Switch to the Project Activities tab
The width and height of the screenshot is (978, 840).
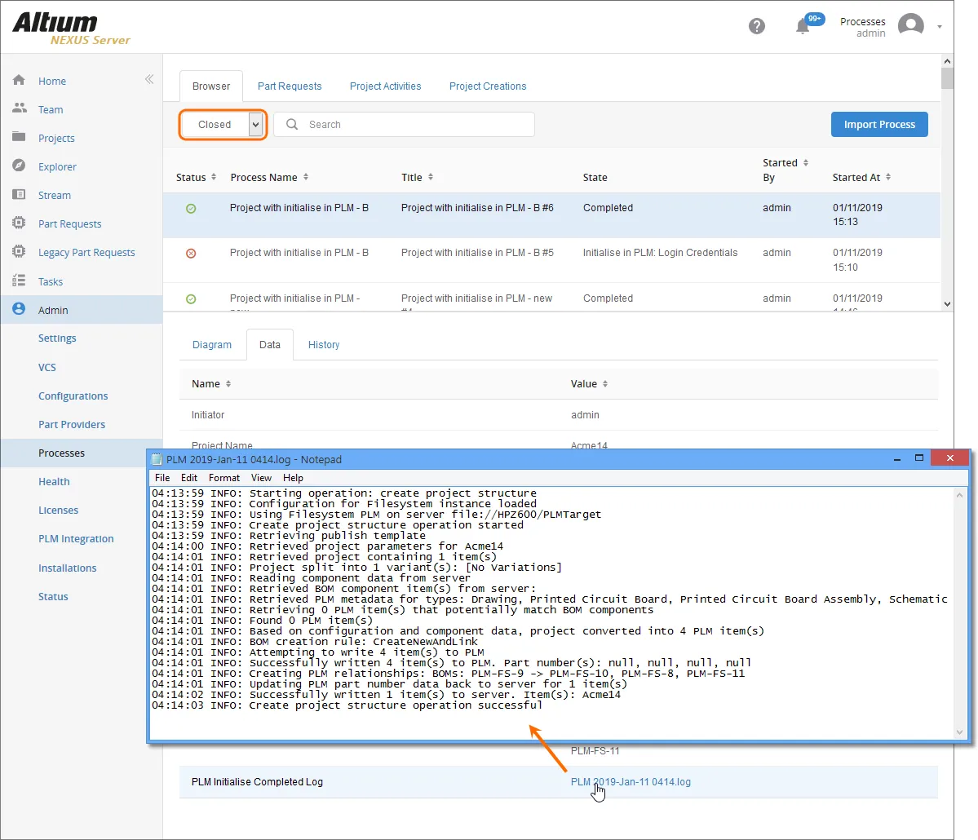386,86
